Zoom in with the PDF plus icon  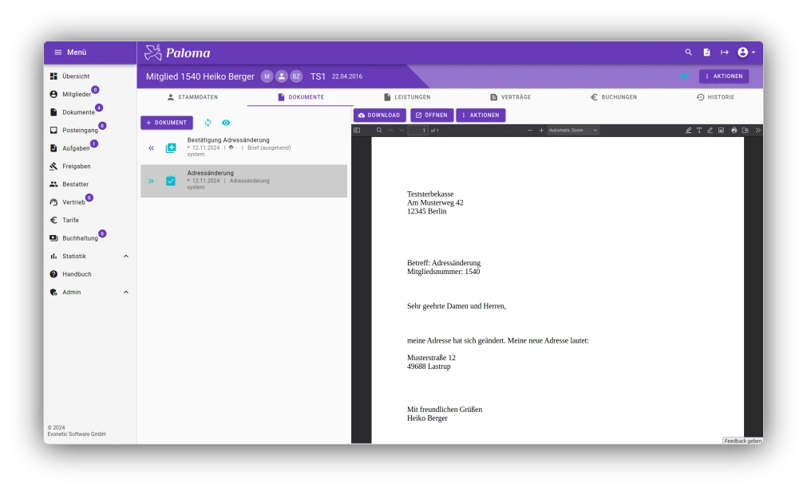point(541,130)
